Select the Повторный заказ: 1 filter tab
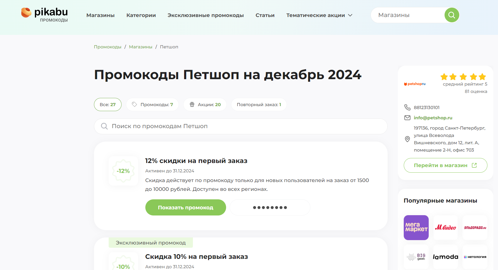This screenshot has height=270, width=498. coord(259,104)
